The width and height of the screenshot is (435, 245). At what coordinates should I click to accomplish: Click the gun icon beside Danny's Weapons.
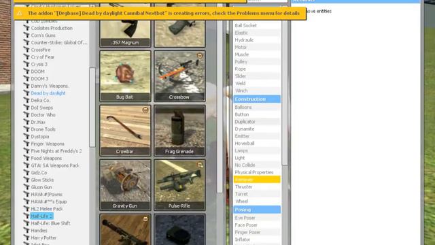(27, 86)
